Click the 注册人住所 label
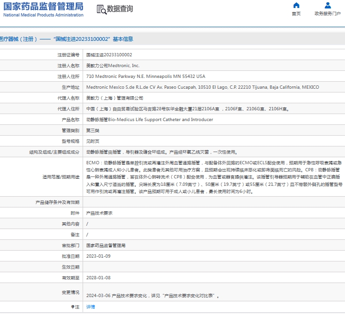The height and width of the screenshot is (314, 345). tap(69, 77)
